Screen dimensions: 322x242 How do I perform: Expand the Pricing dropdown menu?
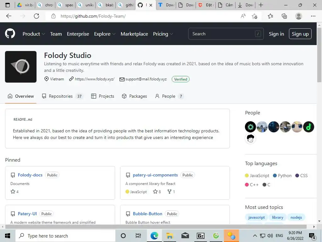pos(163,34)
